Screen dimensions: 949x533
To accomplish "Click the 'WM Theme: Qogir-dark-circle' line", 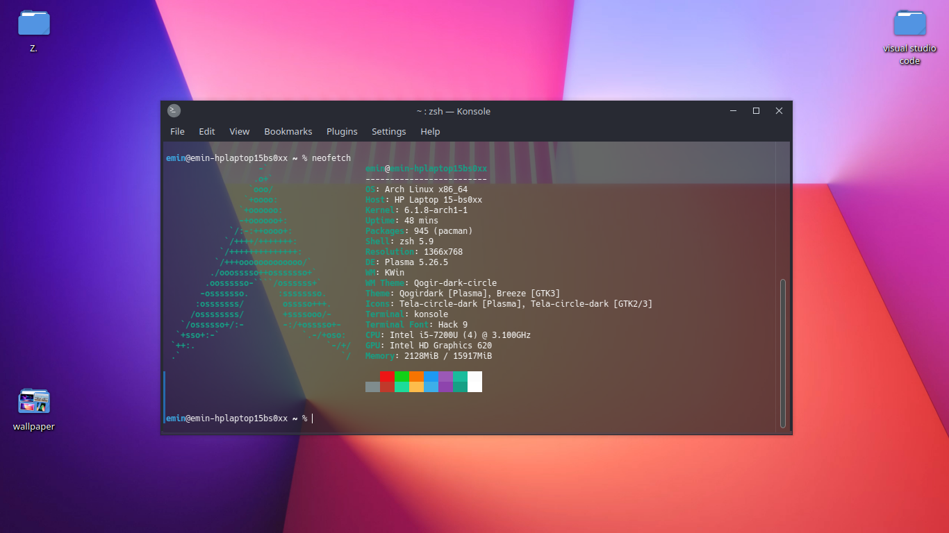I will tap(431, 283).
